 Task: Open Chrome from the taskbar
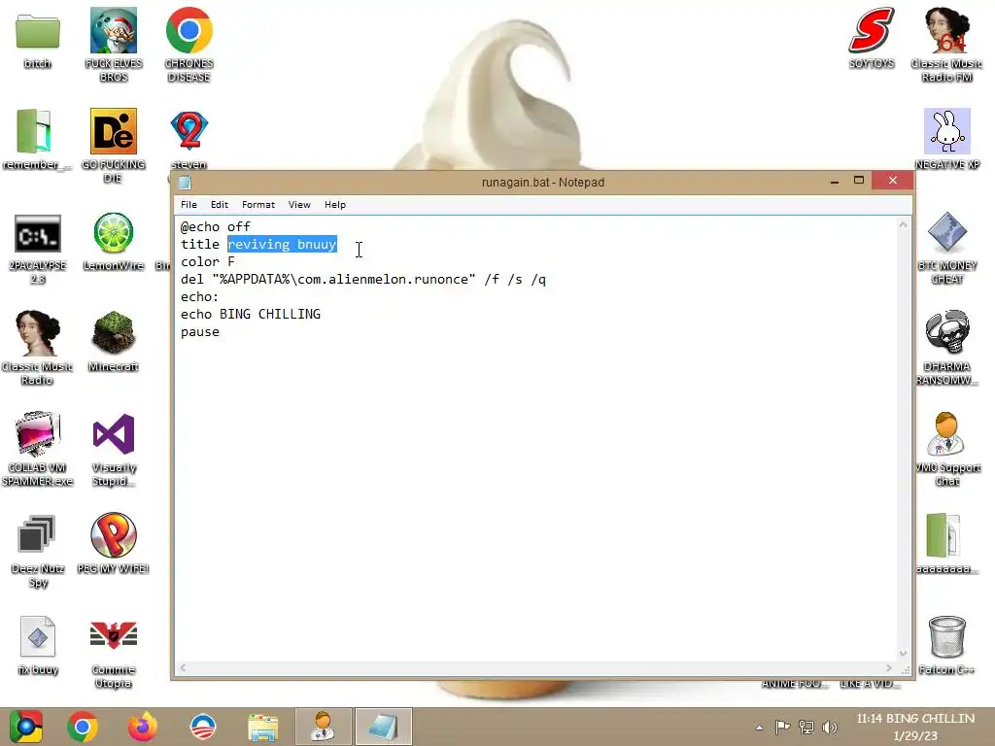pyautogui.click(x=83, y=727)
